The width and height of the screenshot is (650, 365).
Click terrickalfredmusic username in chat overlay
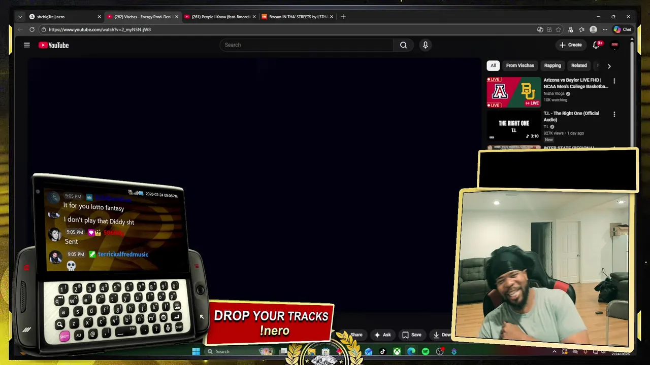click(123, 254)
